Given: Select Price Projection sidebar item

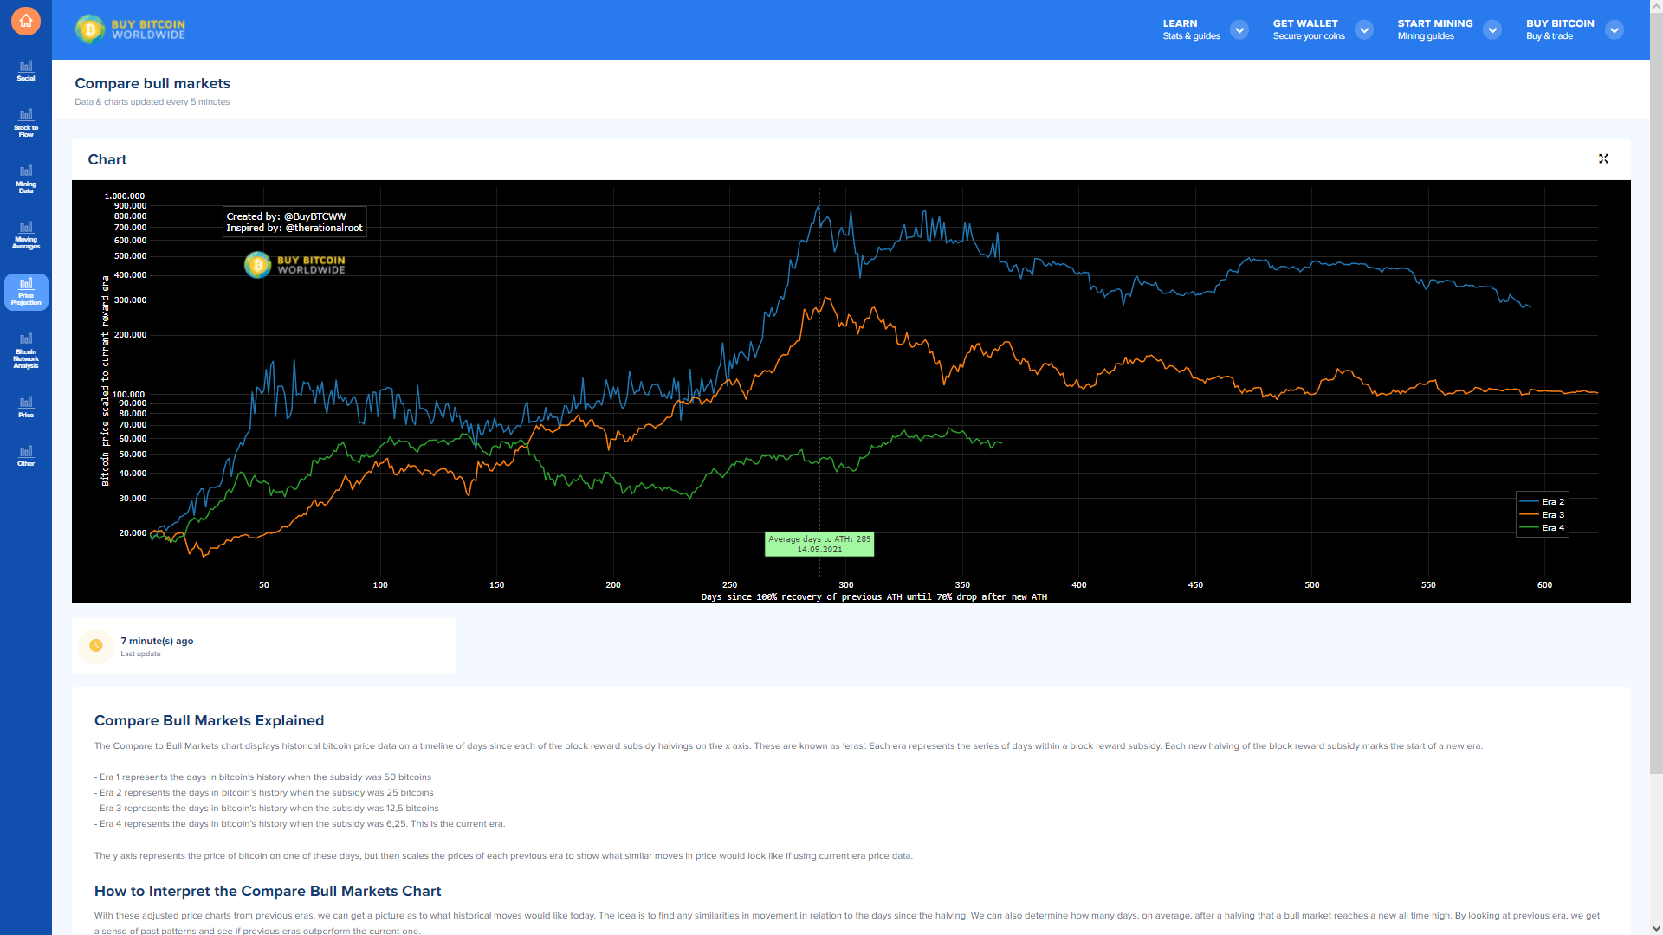Looking at the screenshot, I should pos(26,293).
